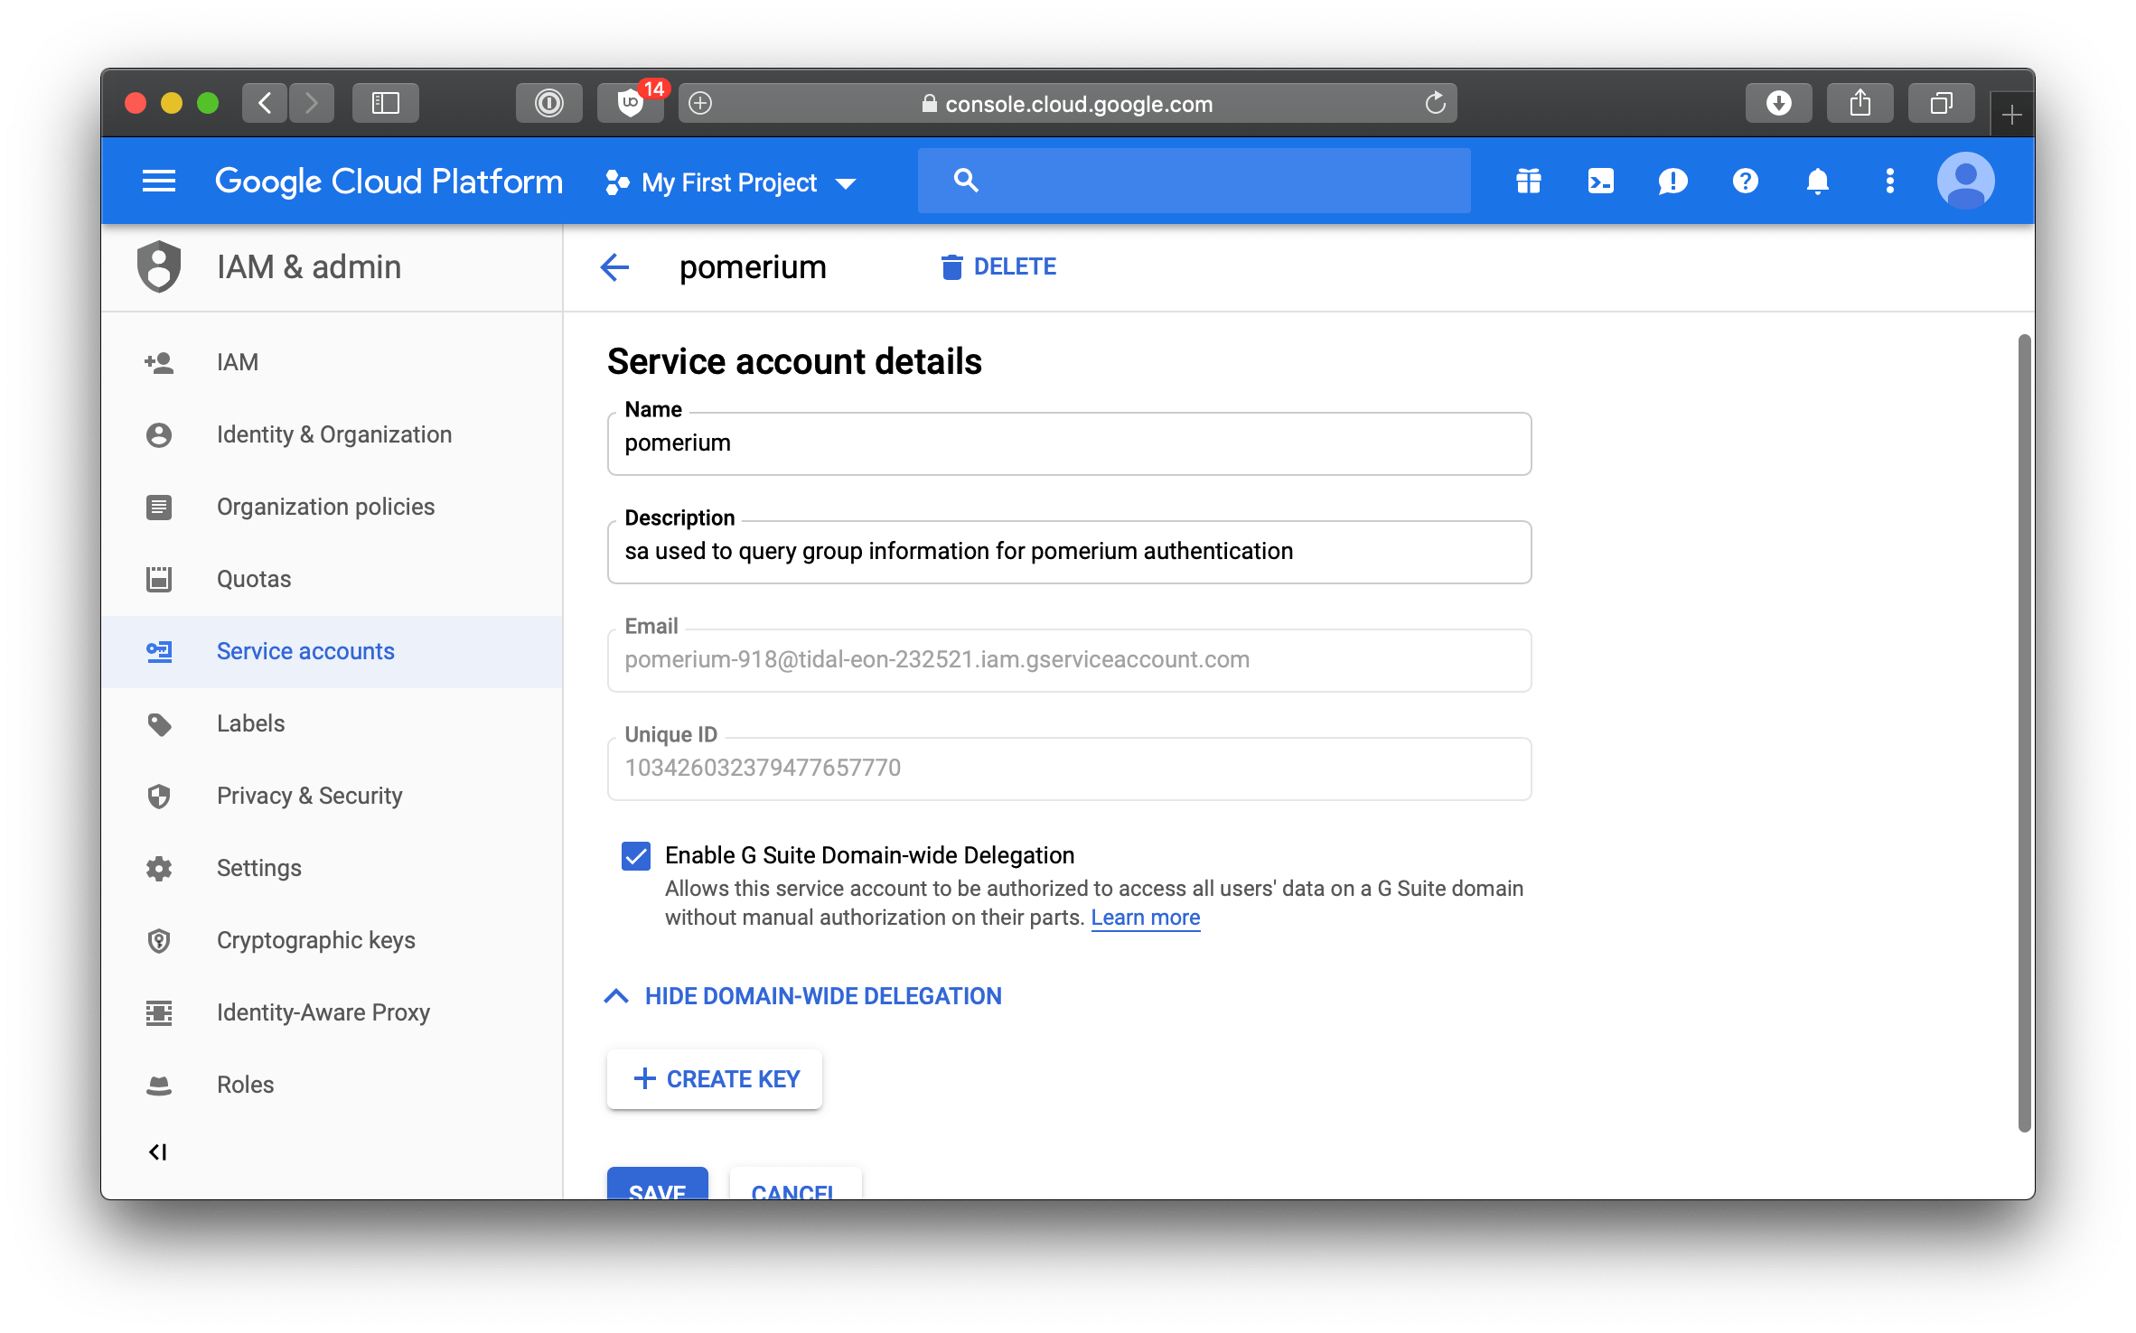Open Labels in the sidebar
The height and width of the screenshot is (1333, 2136).
point(333,723)
